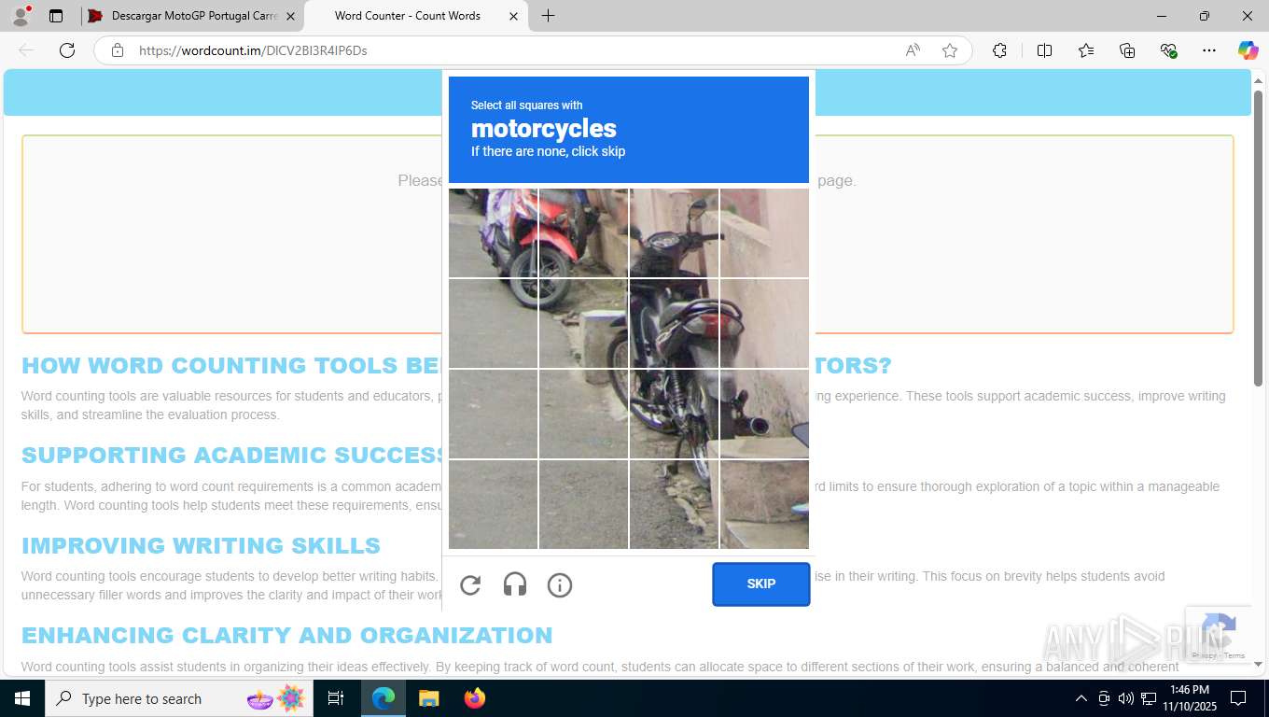This screenshot has width=1269, height=717.
Task: Click the 'IMPROVING WRITING SKILLS' heading
Action: pyautogui.click(x=201, y=545)
